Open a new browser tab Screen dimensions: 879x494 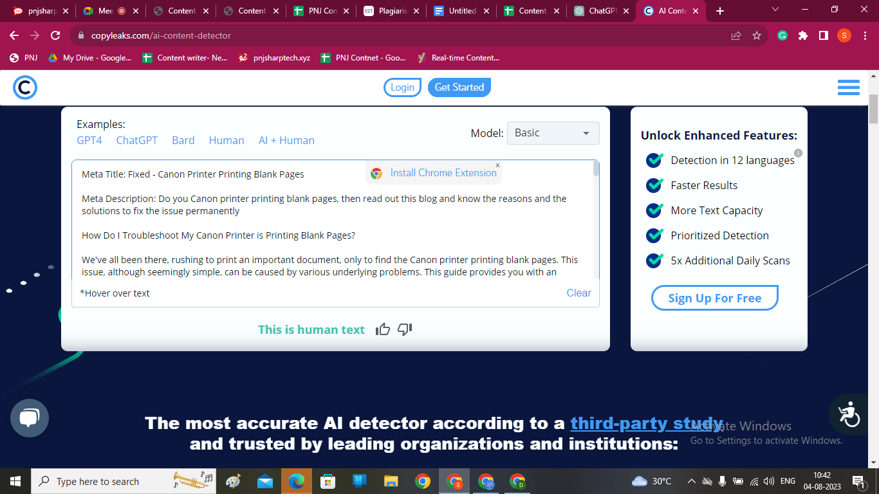click(x=720, y=11)
